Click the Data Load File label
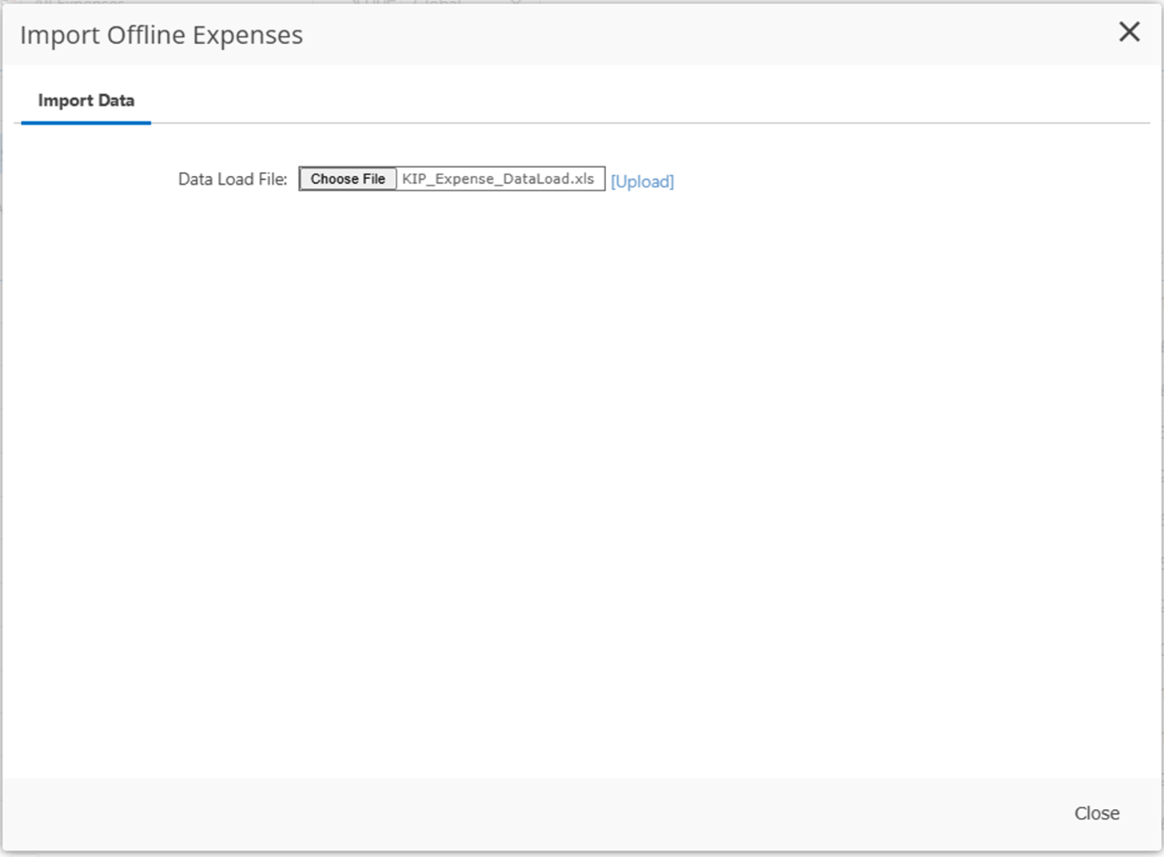Image resolution: width=1164 pixels, height=857 pixels. [x=232, y=179]
